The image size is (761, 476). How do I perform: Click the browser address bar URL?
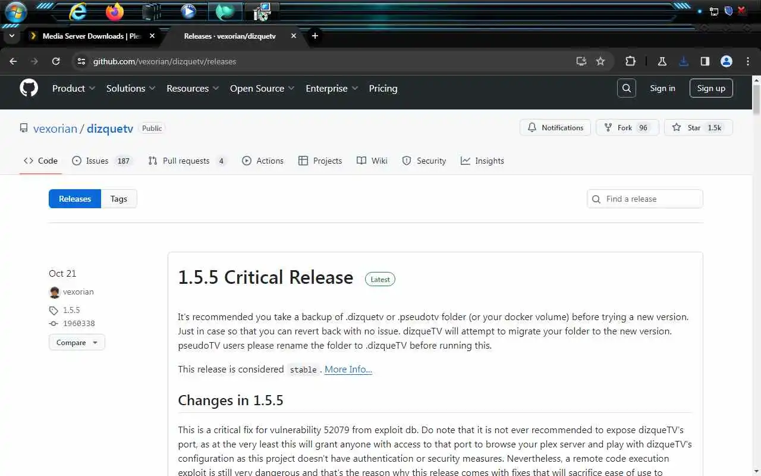point(165,61)
